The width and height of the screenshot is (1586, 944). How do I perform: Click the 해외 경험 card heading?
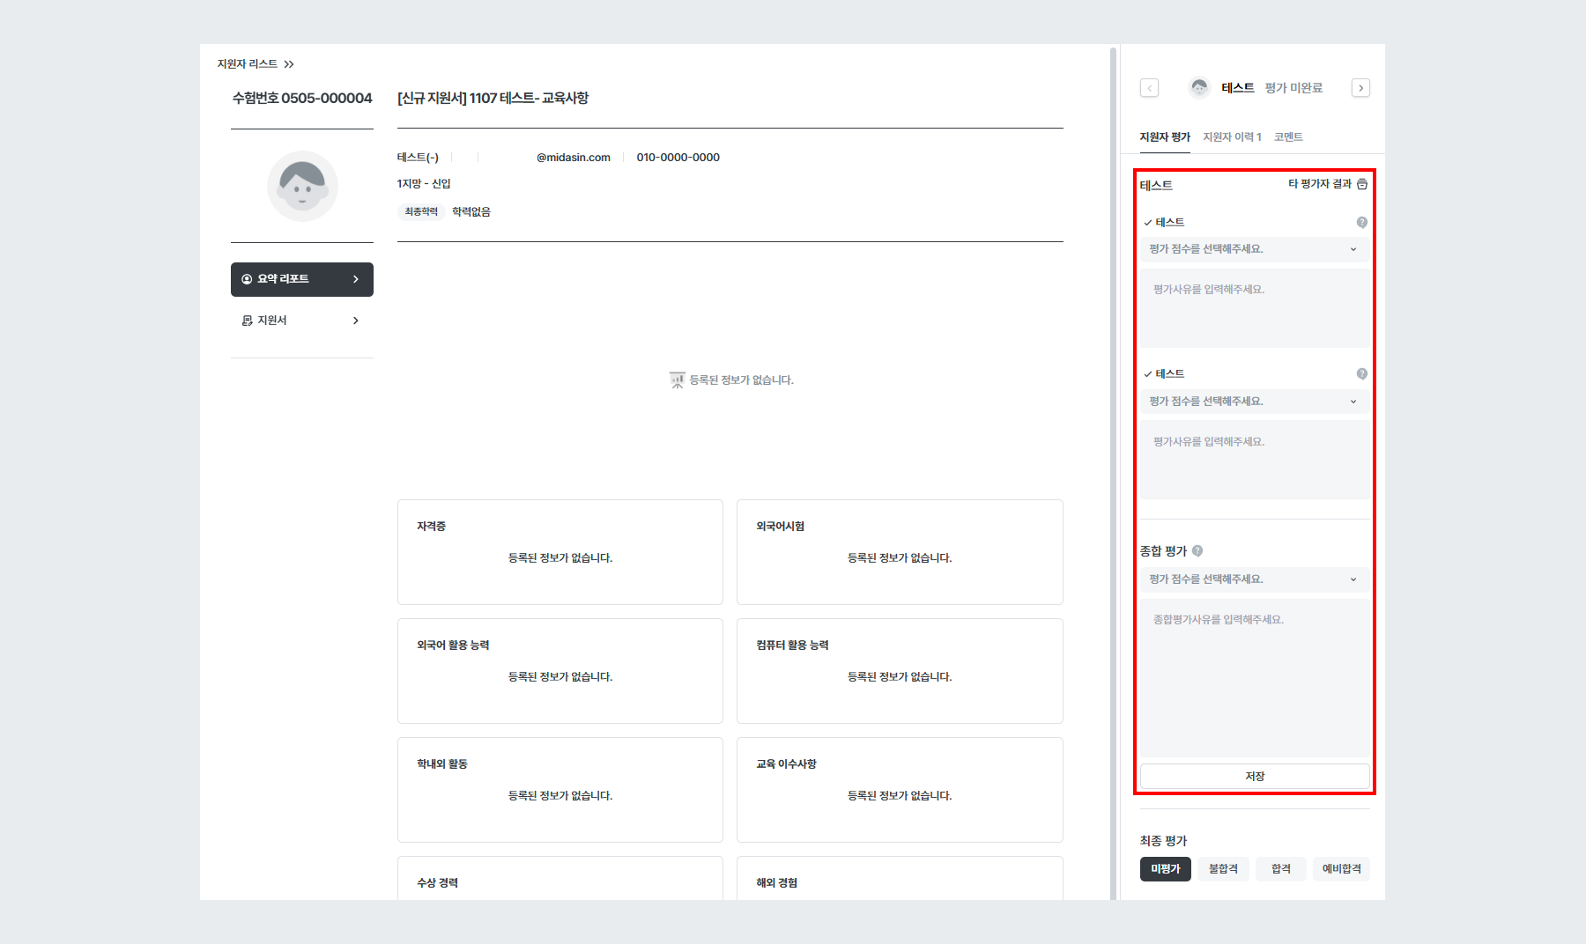777,883
